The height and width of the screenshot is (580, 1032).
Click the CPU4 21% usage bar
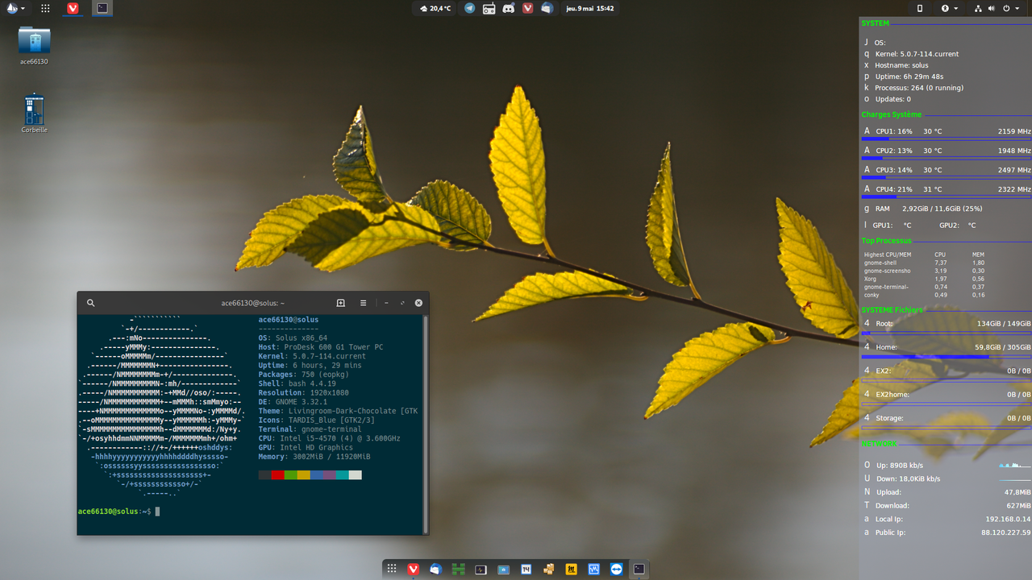(947, 197)
